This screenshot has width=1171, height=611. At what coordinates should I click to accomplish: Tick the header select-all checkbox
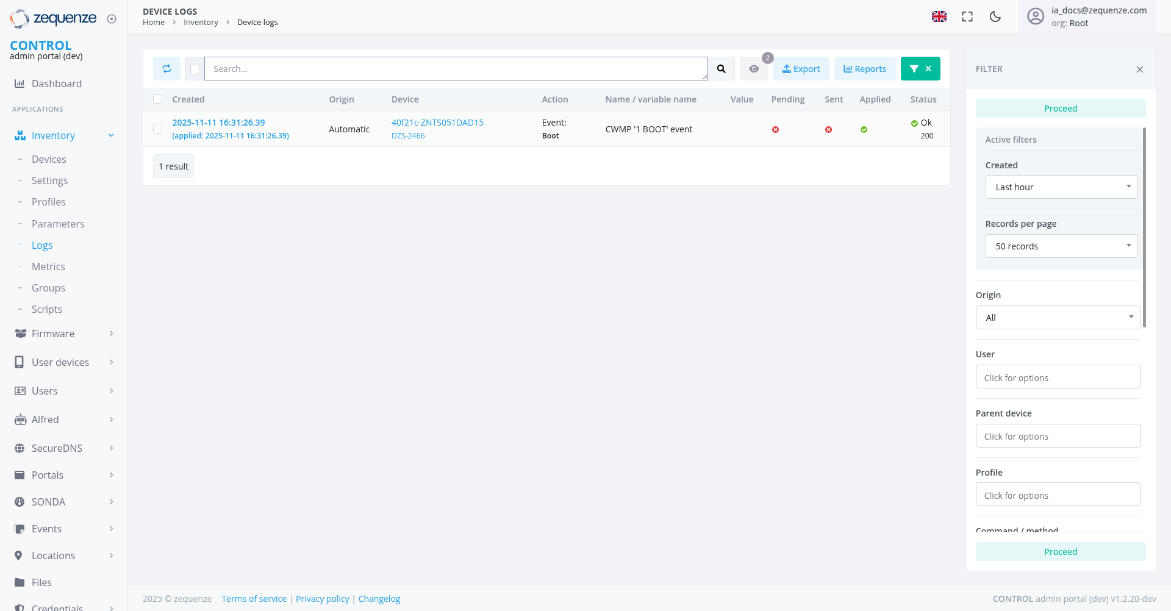click(158, 99)
